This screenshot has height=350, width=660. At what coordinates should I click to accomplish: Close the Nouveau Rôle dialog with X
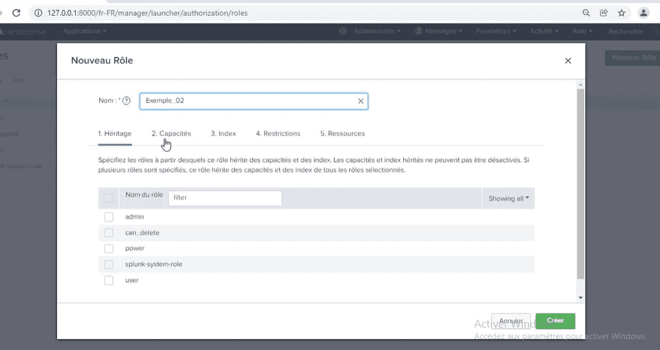(x=568, y=61)
